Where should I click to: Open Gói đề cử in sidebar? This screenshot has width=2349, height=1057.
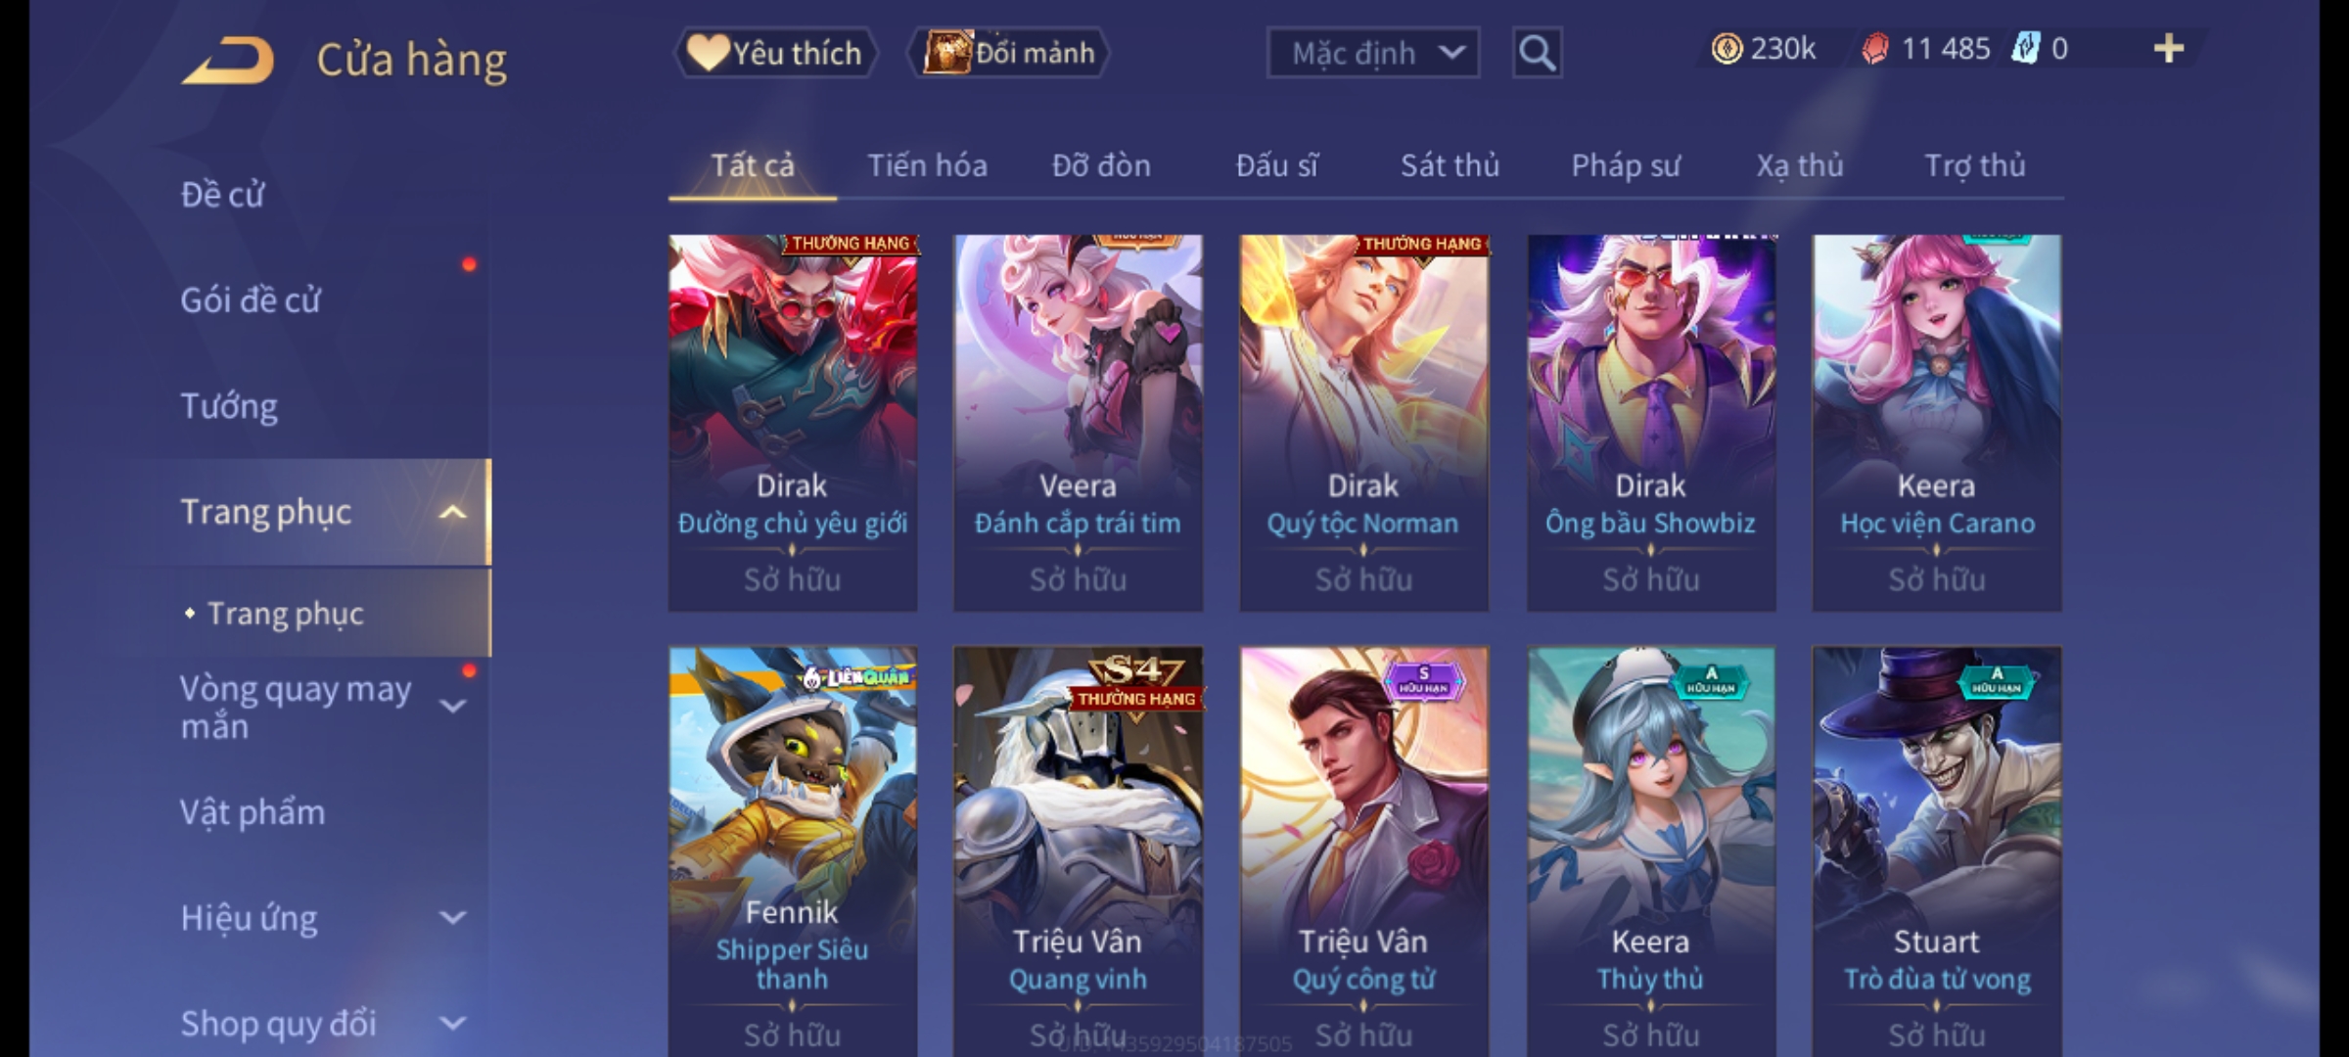(250, 299)
